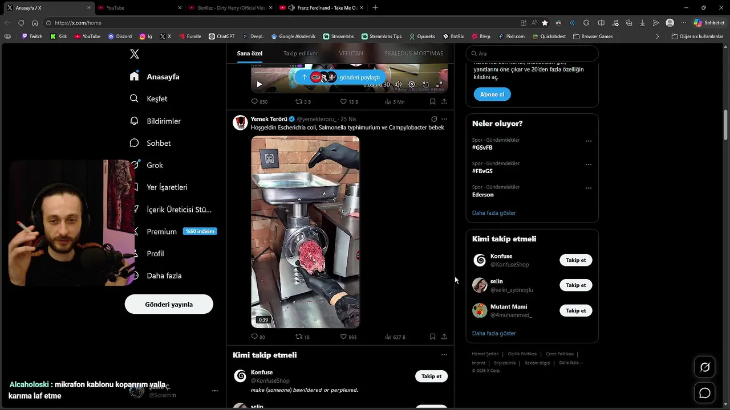Open browser extensions puzzle icon

(x=586, y=23)
